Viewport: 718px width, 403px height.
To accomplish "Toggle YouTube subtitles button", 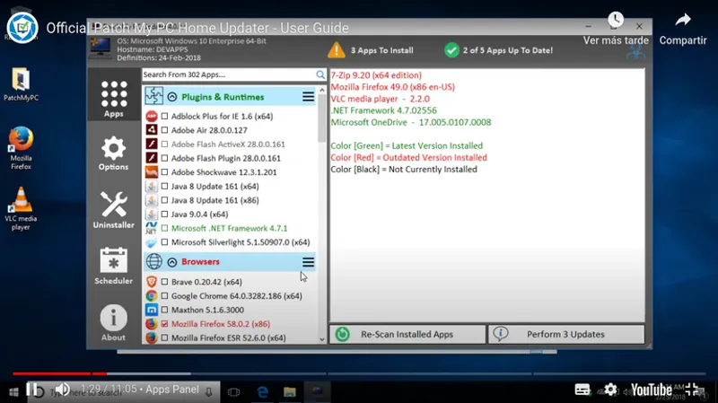I will 582,390.
